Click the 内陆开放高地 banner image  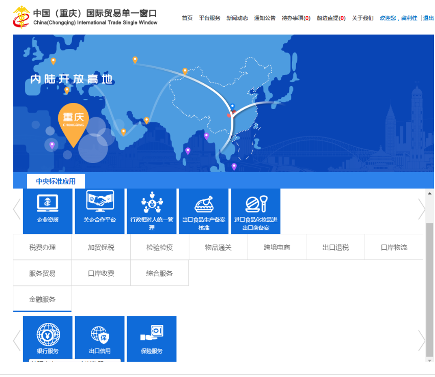click(x=223, y=103)
